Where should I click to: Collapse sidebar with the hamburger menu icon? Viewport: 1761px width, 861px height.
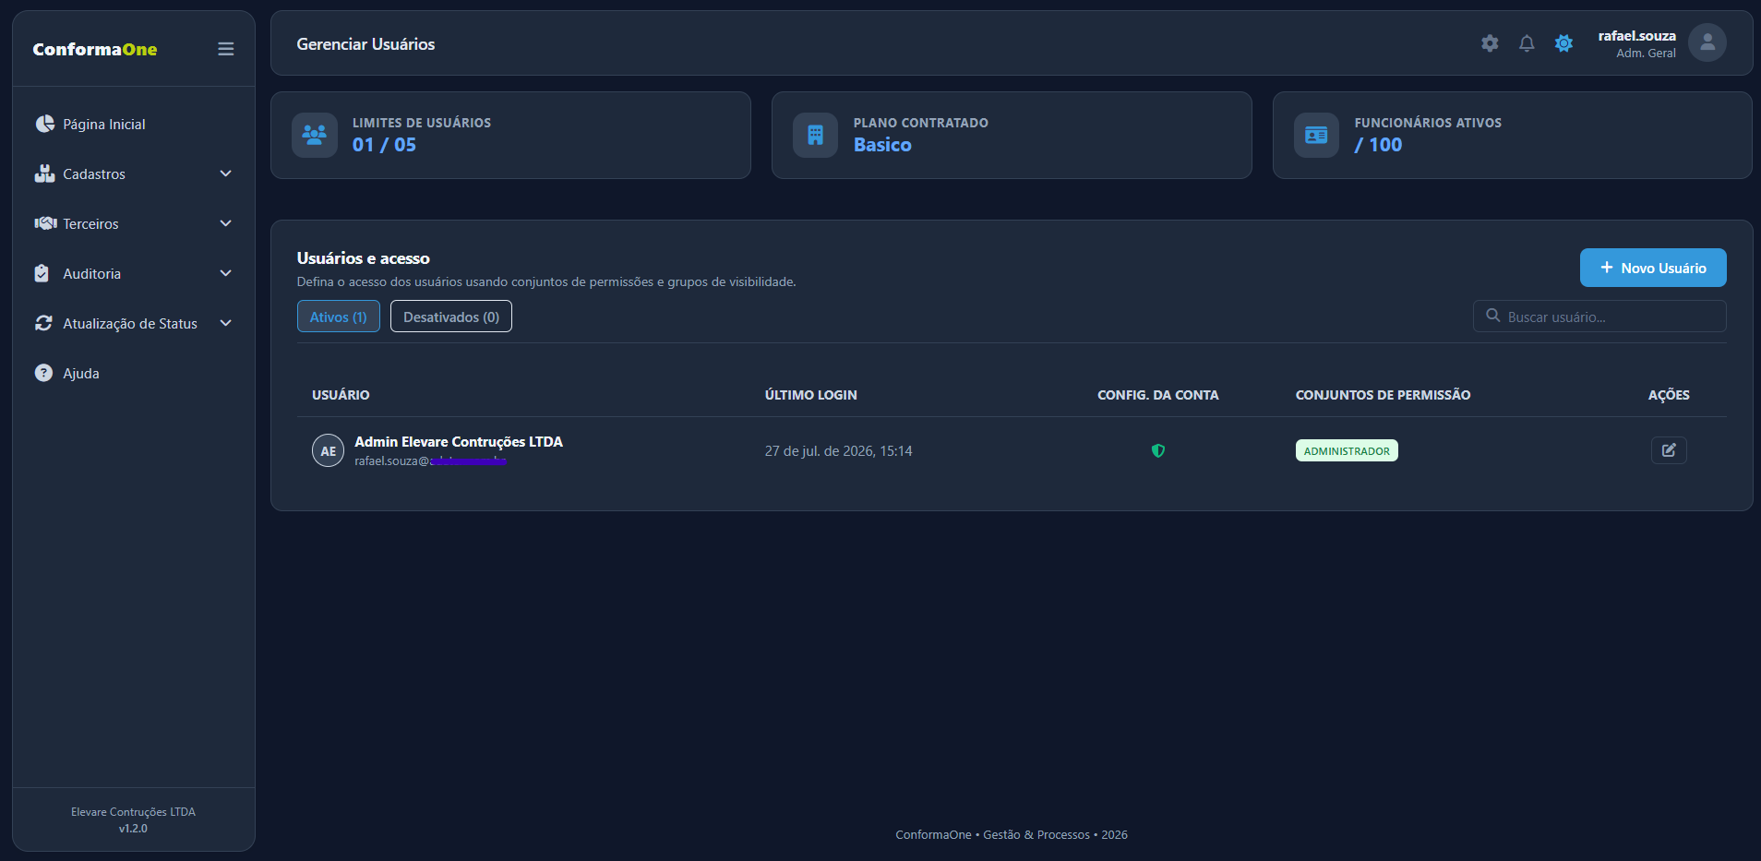(x=225, y=49)
